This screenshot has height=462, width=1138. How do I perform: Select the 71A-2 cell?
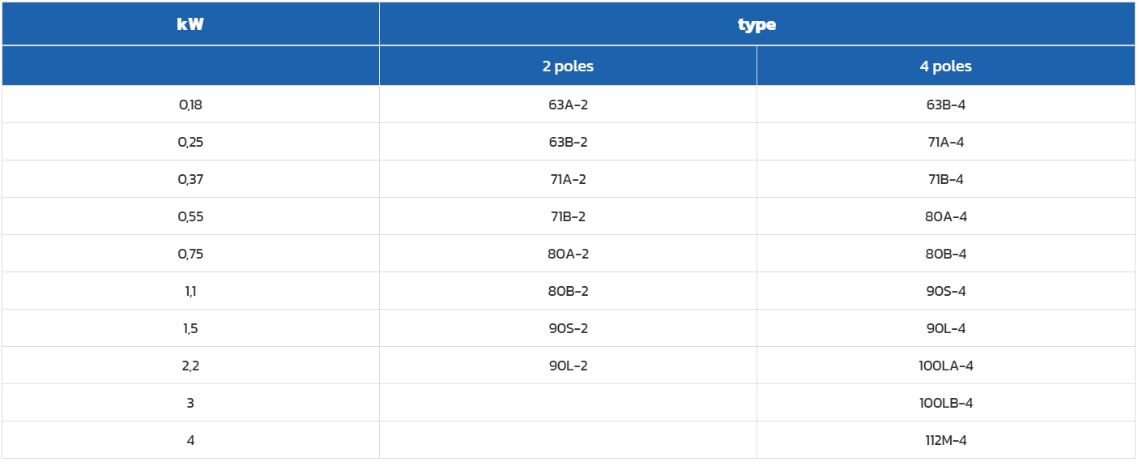568,179
